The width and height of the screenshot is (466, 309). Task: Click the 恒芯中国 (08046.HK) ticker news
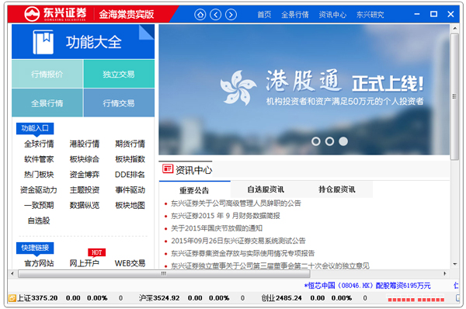[x=367, y=286]
